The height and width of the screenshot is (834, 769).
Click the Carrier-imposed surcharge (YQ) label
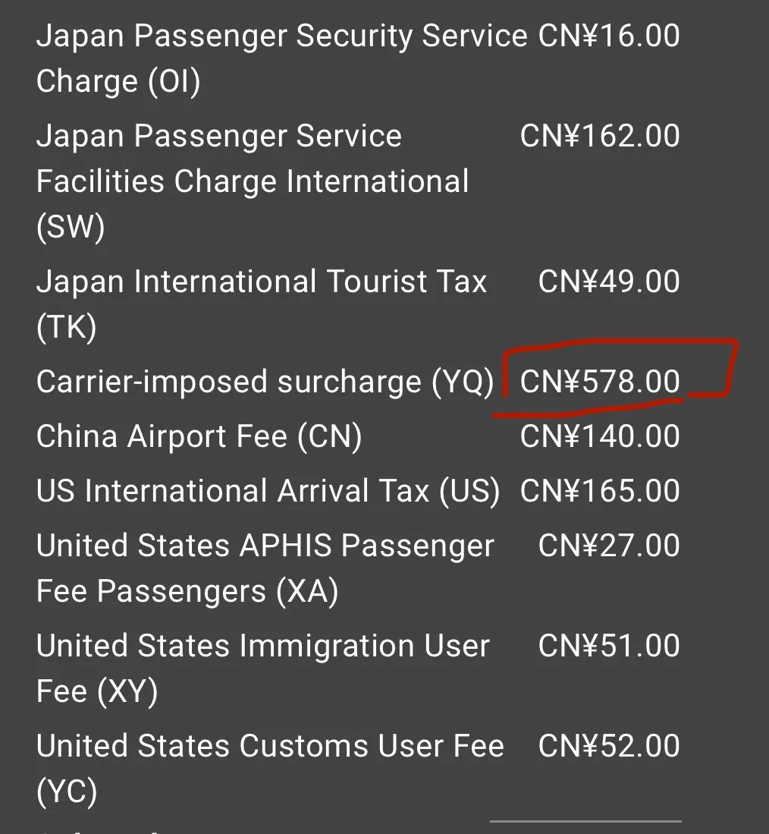[265, 382]
